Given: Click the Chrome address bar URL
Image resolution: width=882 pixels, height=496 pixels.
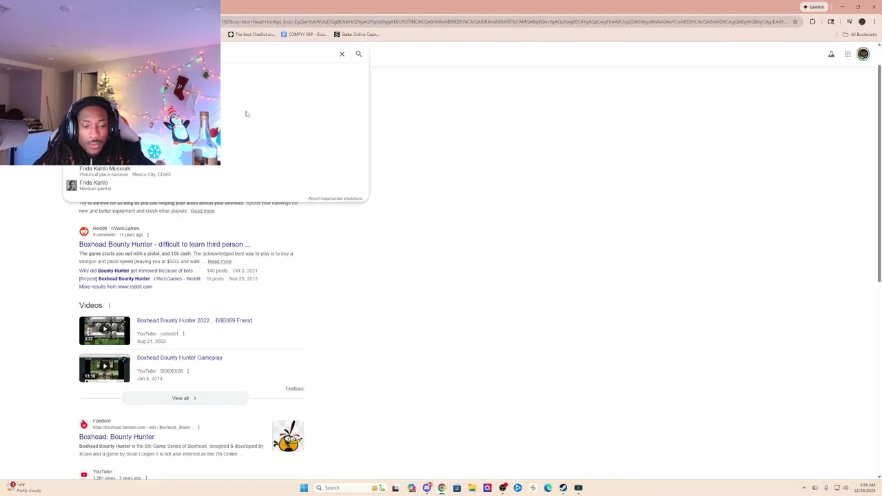Looking at the screenshot, I should click(504, 21).
